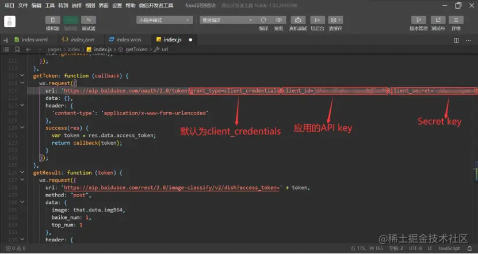Collapse the header block at line 117
This screenshot has height=254, width=478.
point(22,105)
